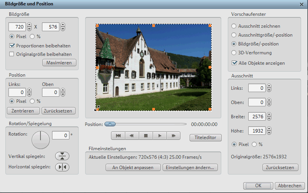This screenshot has height=193, width=308.
Task: Click the Breite 2576 spinner arrows
Action: point(269,116)
